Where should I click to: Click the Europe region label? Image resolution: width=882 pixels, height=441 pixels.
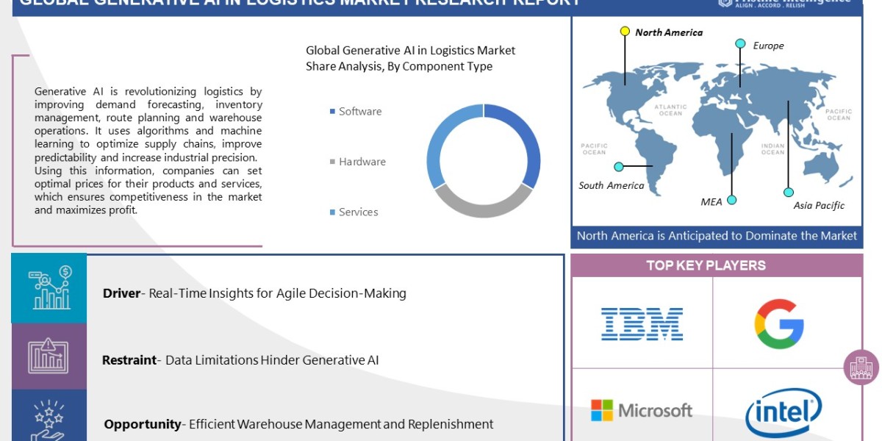coord(768,46)
